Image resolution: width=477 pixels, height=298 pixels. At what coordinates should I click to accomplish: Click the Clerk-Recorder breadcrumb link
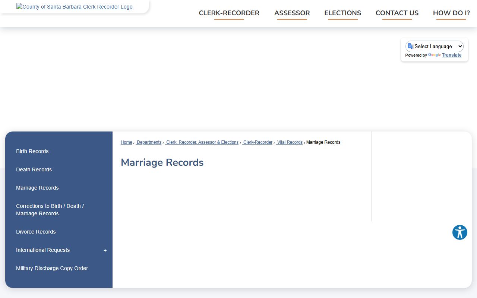pyautogui.click(x=258, y=142)
